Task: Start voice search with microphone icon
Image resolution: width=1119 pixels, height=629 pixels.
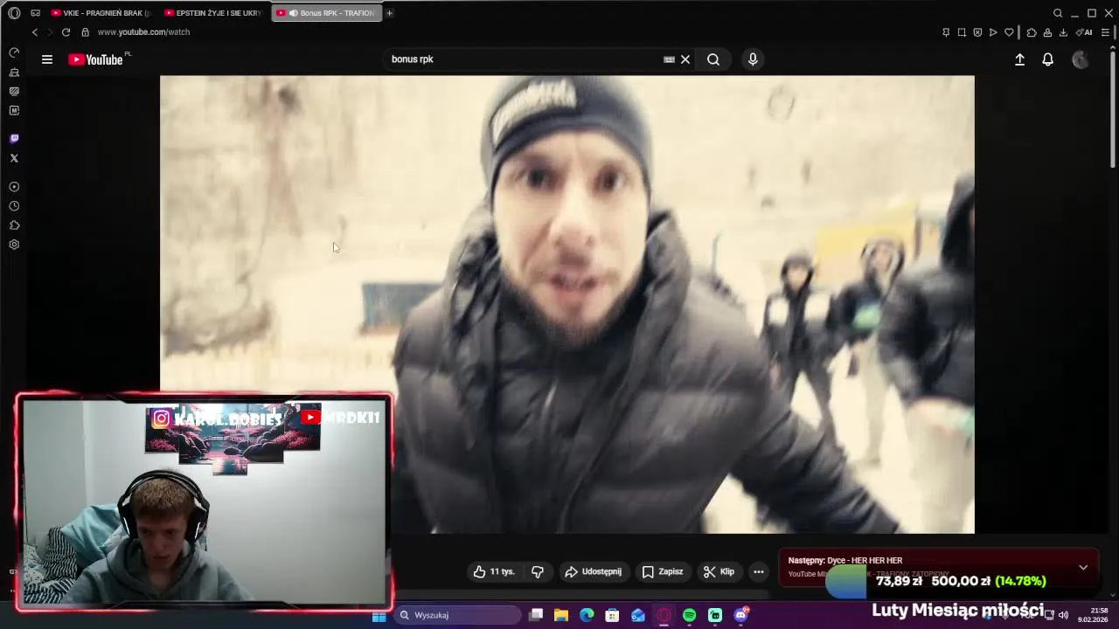Action: pyautogui.click(x=753, y=59)
